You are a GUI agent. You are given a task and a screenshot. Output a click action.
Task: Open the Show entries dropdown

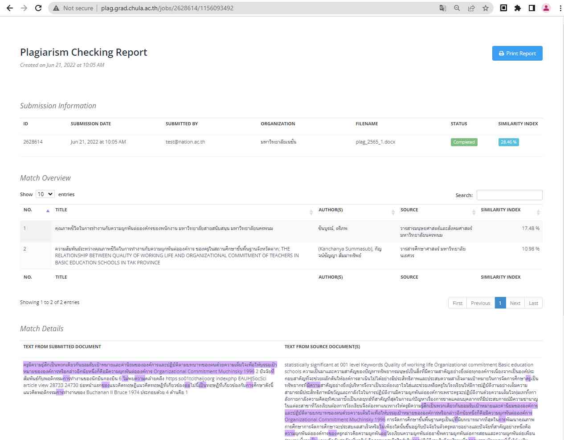pos(45,194)
